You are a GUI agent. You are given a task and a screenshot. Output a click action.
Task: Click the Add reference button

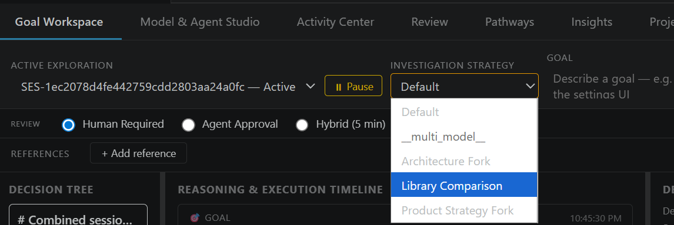[138, 153]
